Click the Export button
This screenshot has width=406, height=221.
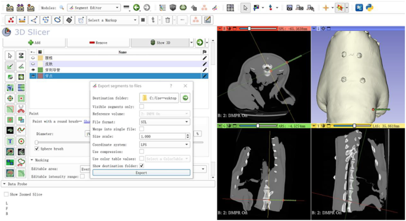(x=142, y=172)
